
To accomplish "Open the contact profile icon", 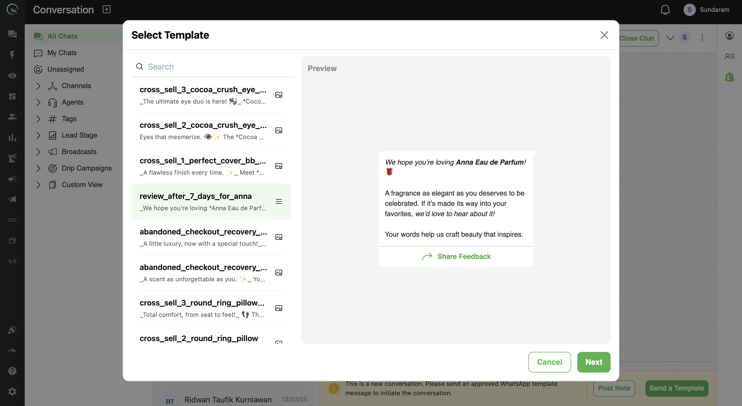I will click(729, 36).
